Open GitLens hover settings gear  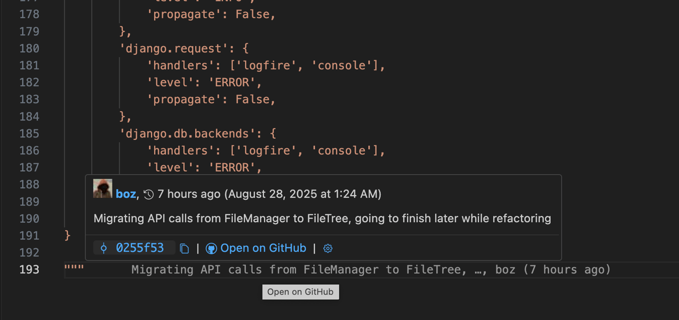pos(328,249)
